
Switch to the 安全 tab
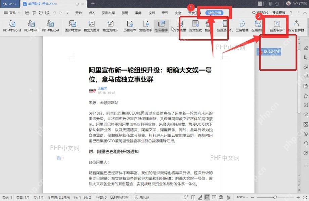(x=178, y=13)
